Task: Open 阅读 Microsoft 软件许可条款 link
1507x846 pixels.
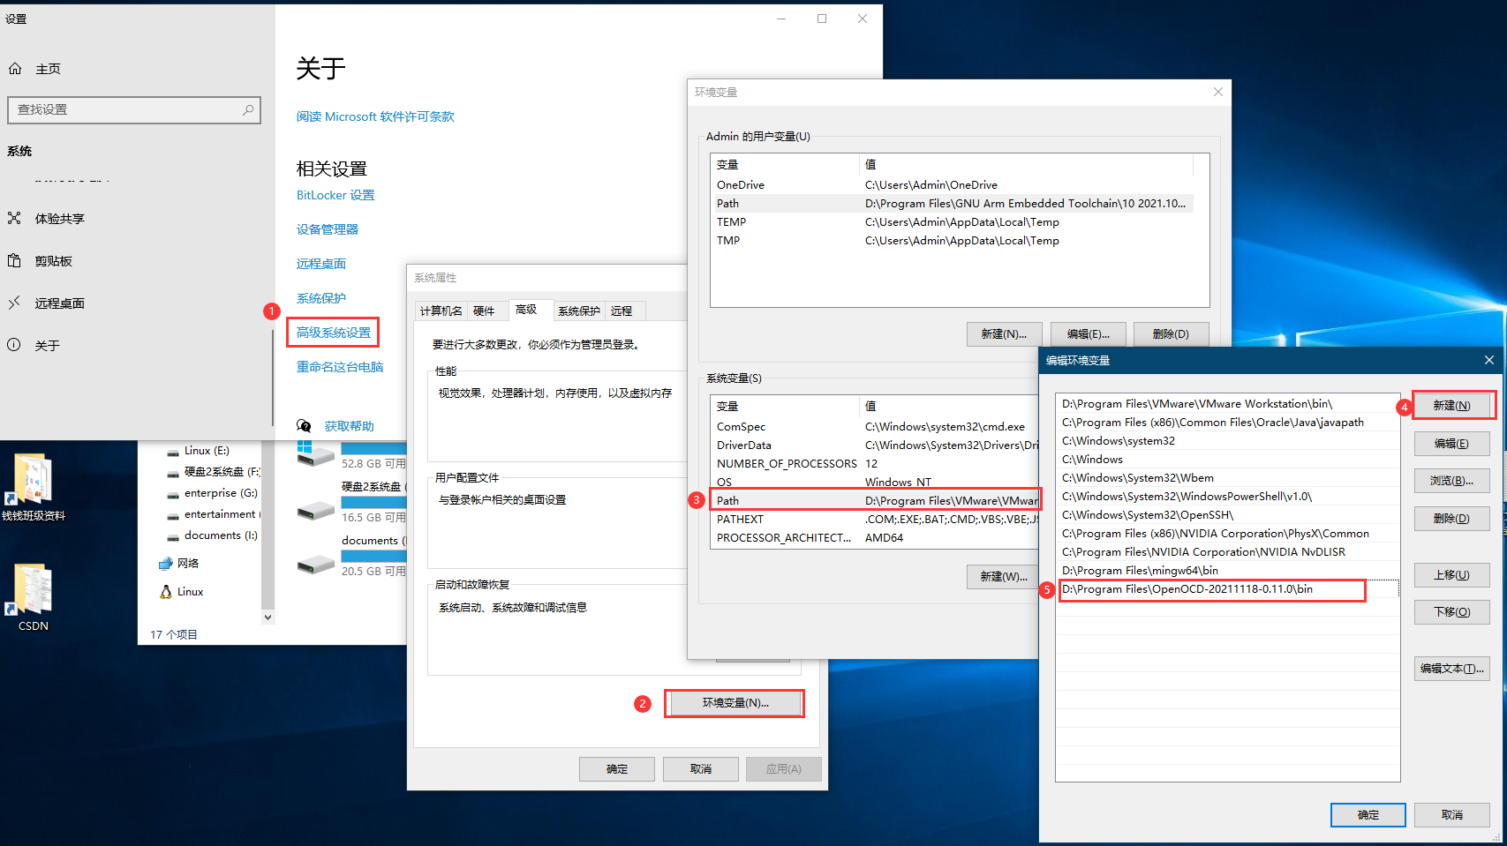Action: [x=375, y=116]
